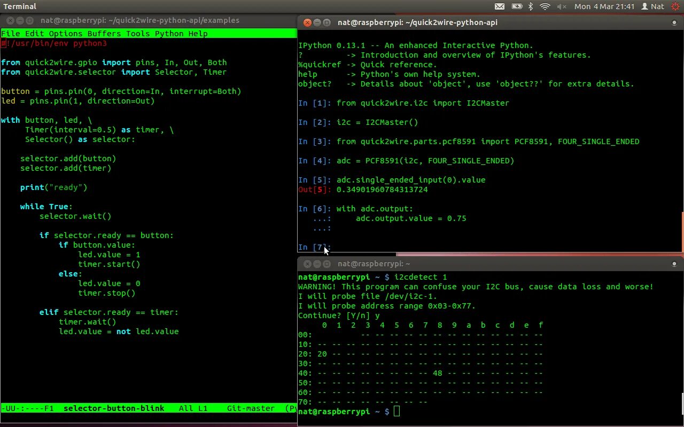Close the Emacs examples window
684x427 pixels.
coord(10,20)
